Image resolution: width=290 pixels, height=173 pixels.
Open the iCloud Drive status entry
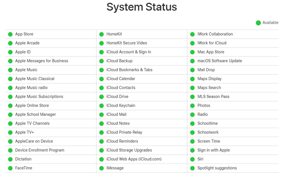[117, 97]
